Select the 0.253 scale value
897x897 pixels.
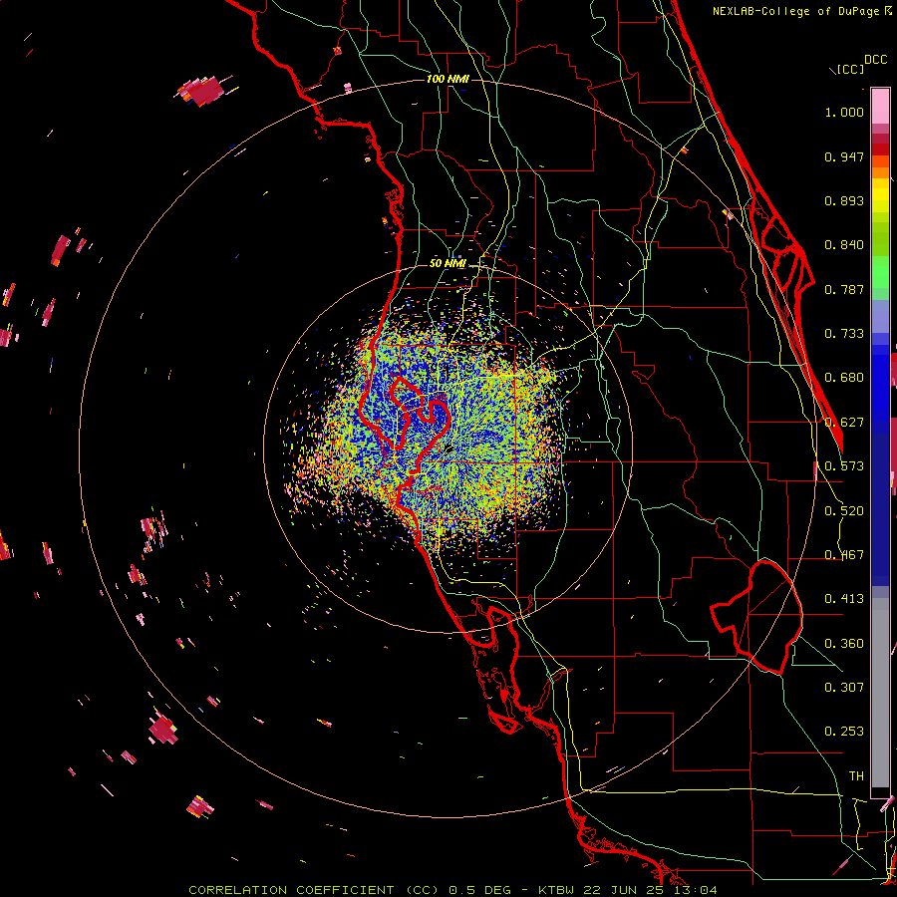coord(844,732)
